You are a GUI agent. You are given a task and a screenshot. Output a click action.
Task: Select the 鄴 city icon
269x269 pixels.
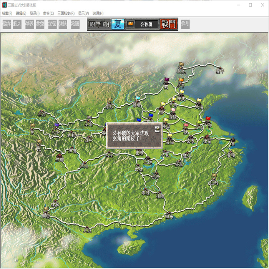click(x=162, y=108)
